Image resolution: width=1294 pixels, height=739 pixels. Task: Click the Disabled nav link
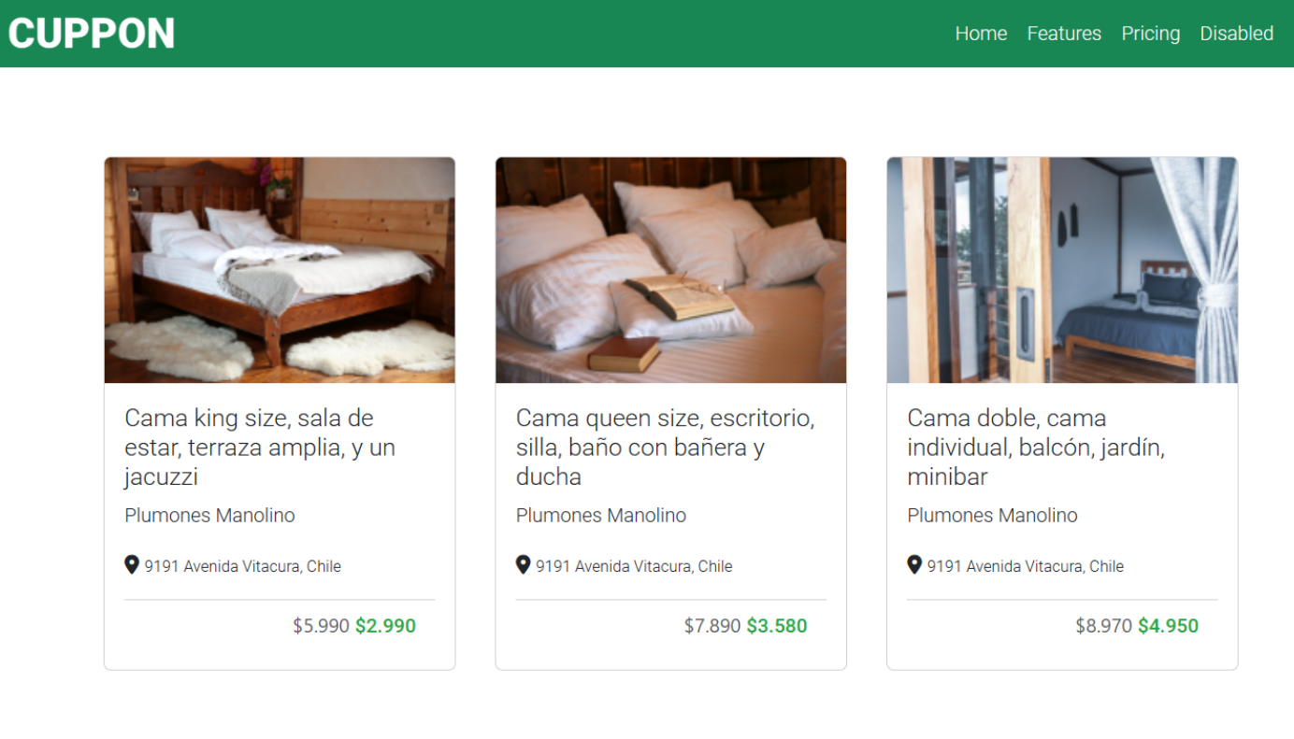click(x=1236, y=34)
